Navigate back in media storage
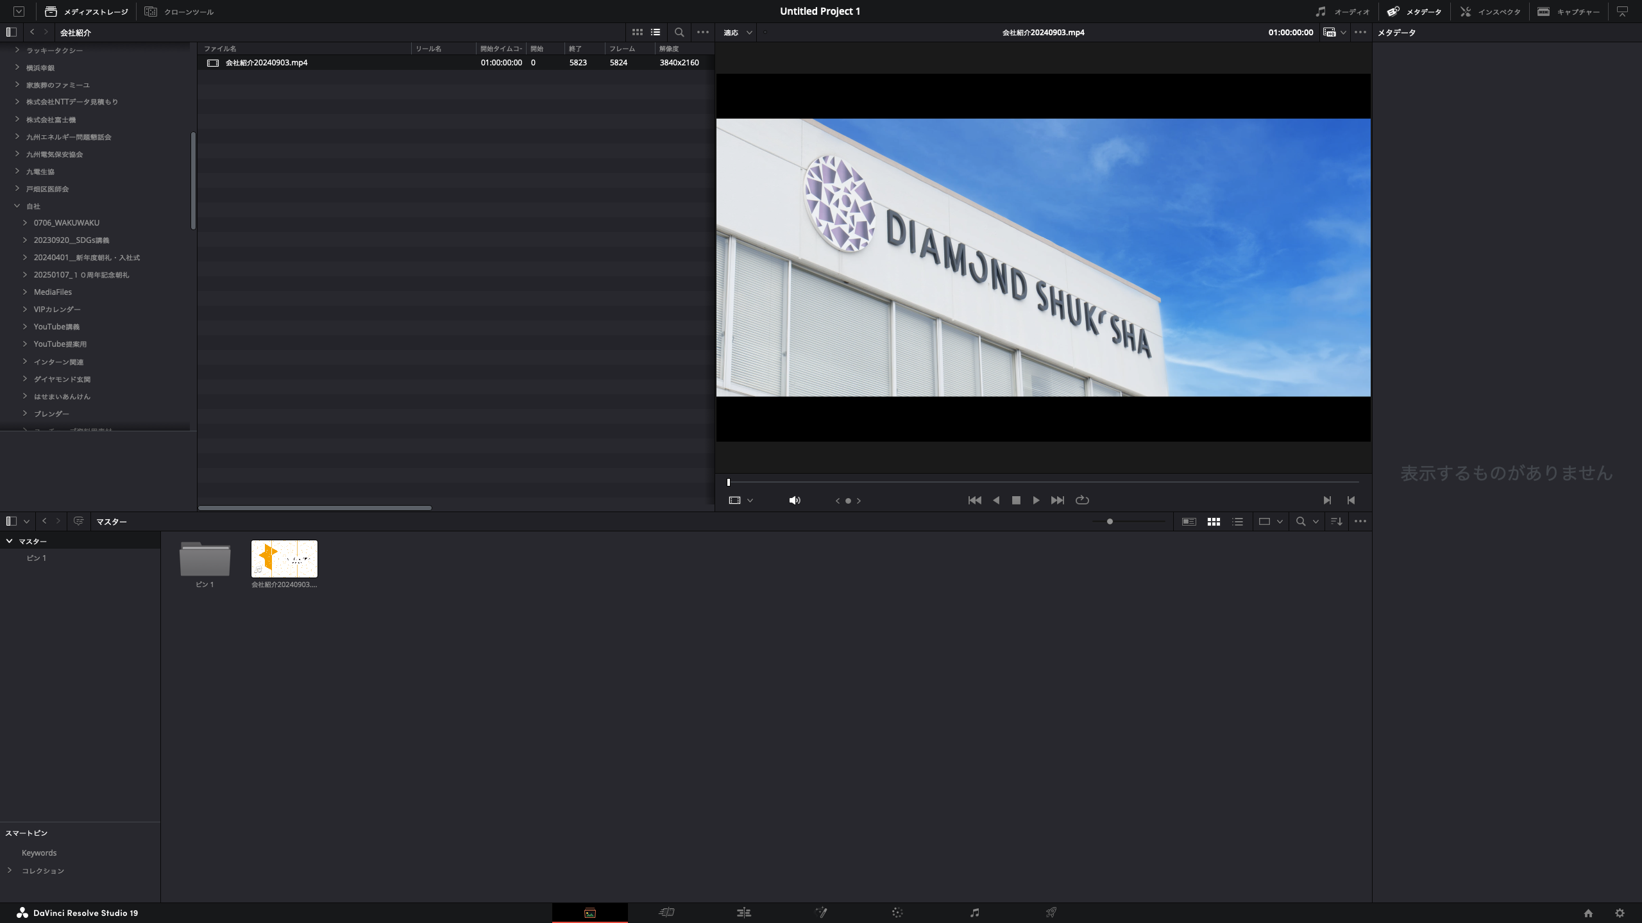 click(x=32, y=32)
